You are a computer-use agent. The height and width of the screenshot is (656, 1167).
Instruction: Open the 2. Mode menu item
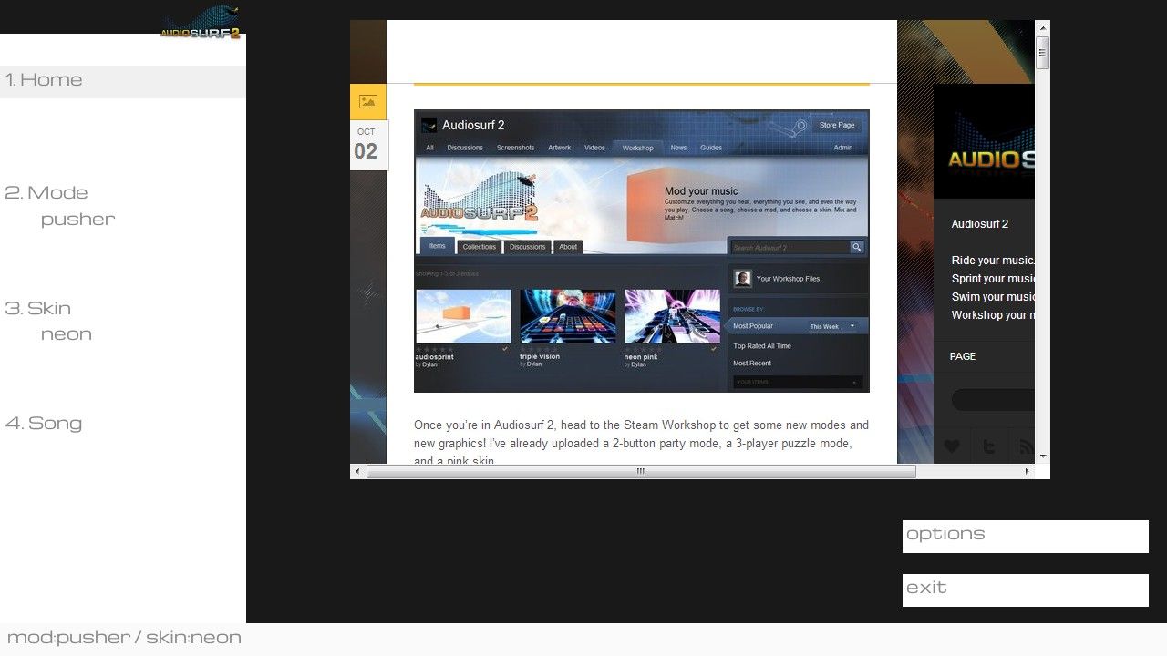pos(46,192)
